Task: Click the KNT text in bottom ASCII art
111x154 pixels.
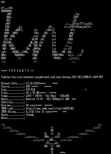Action: pyautogui.click(x=51, y=140)
